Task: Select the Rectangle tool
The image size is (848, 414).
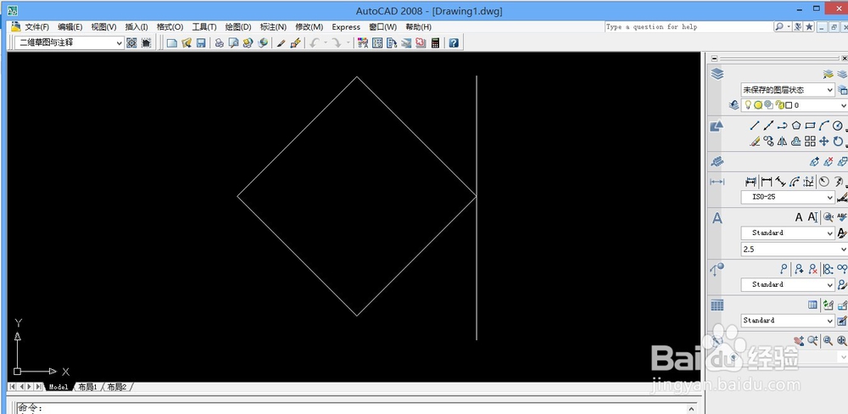Action: pos(810,126)
